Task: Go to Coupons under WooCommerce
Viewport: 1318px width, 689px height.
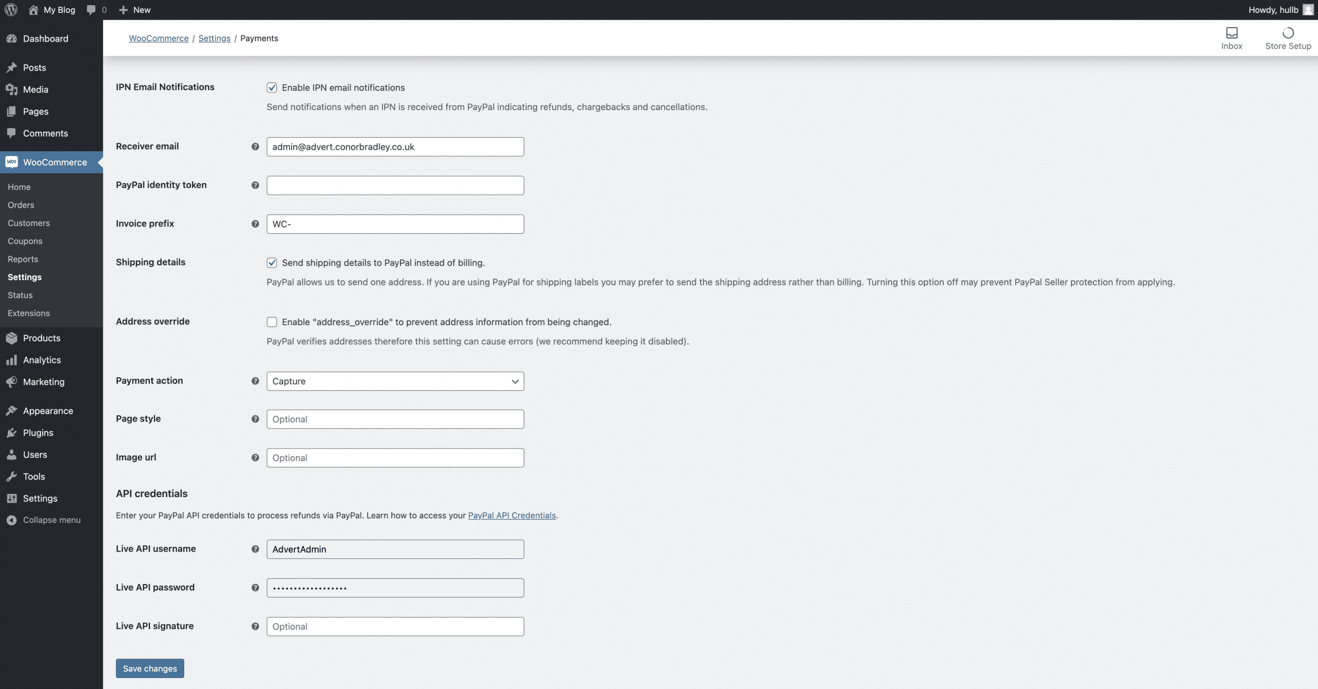Action: pyautogui.click(x=25, y=241)
